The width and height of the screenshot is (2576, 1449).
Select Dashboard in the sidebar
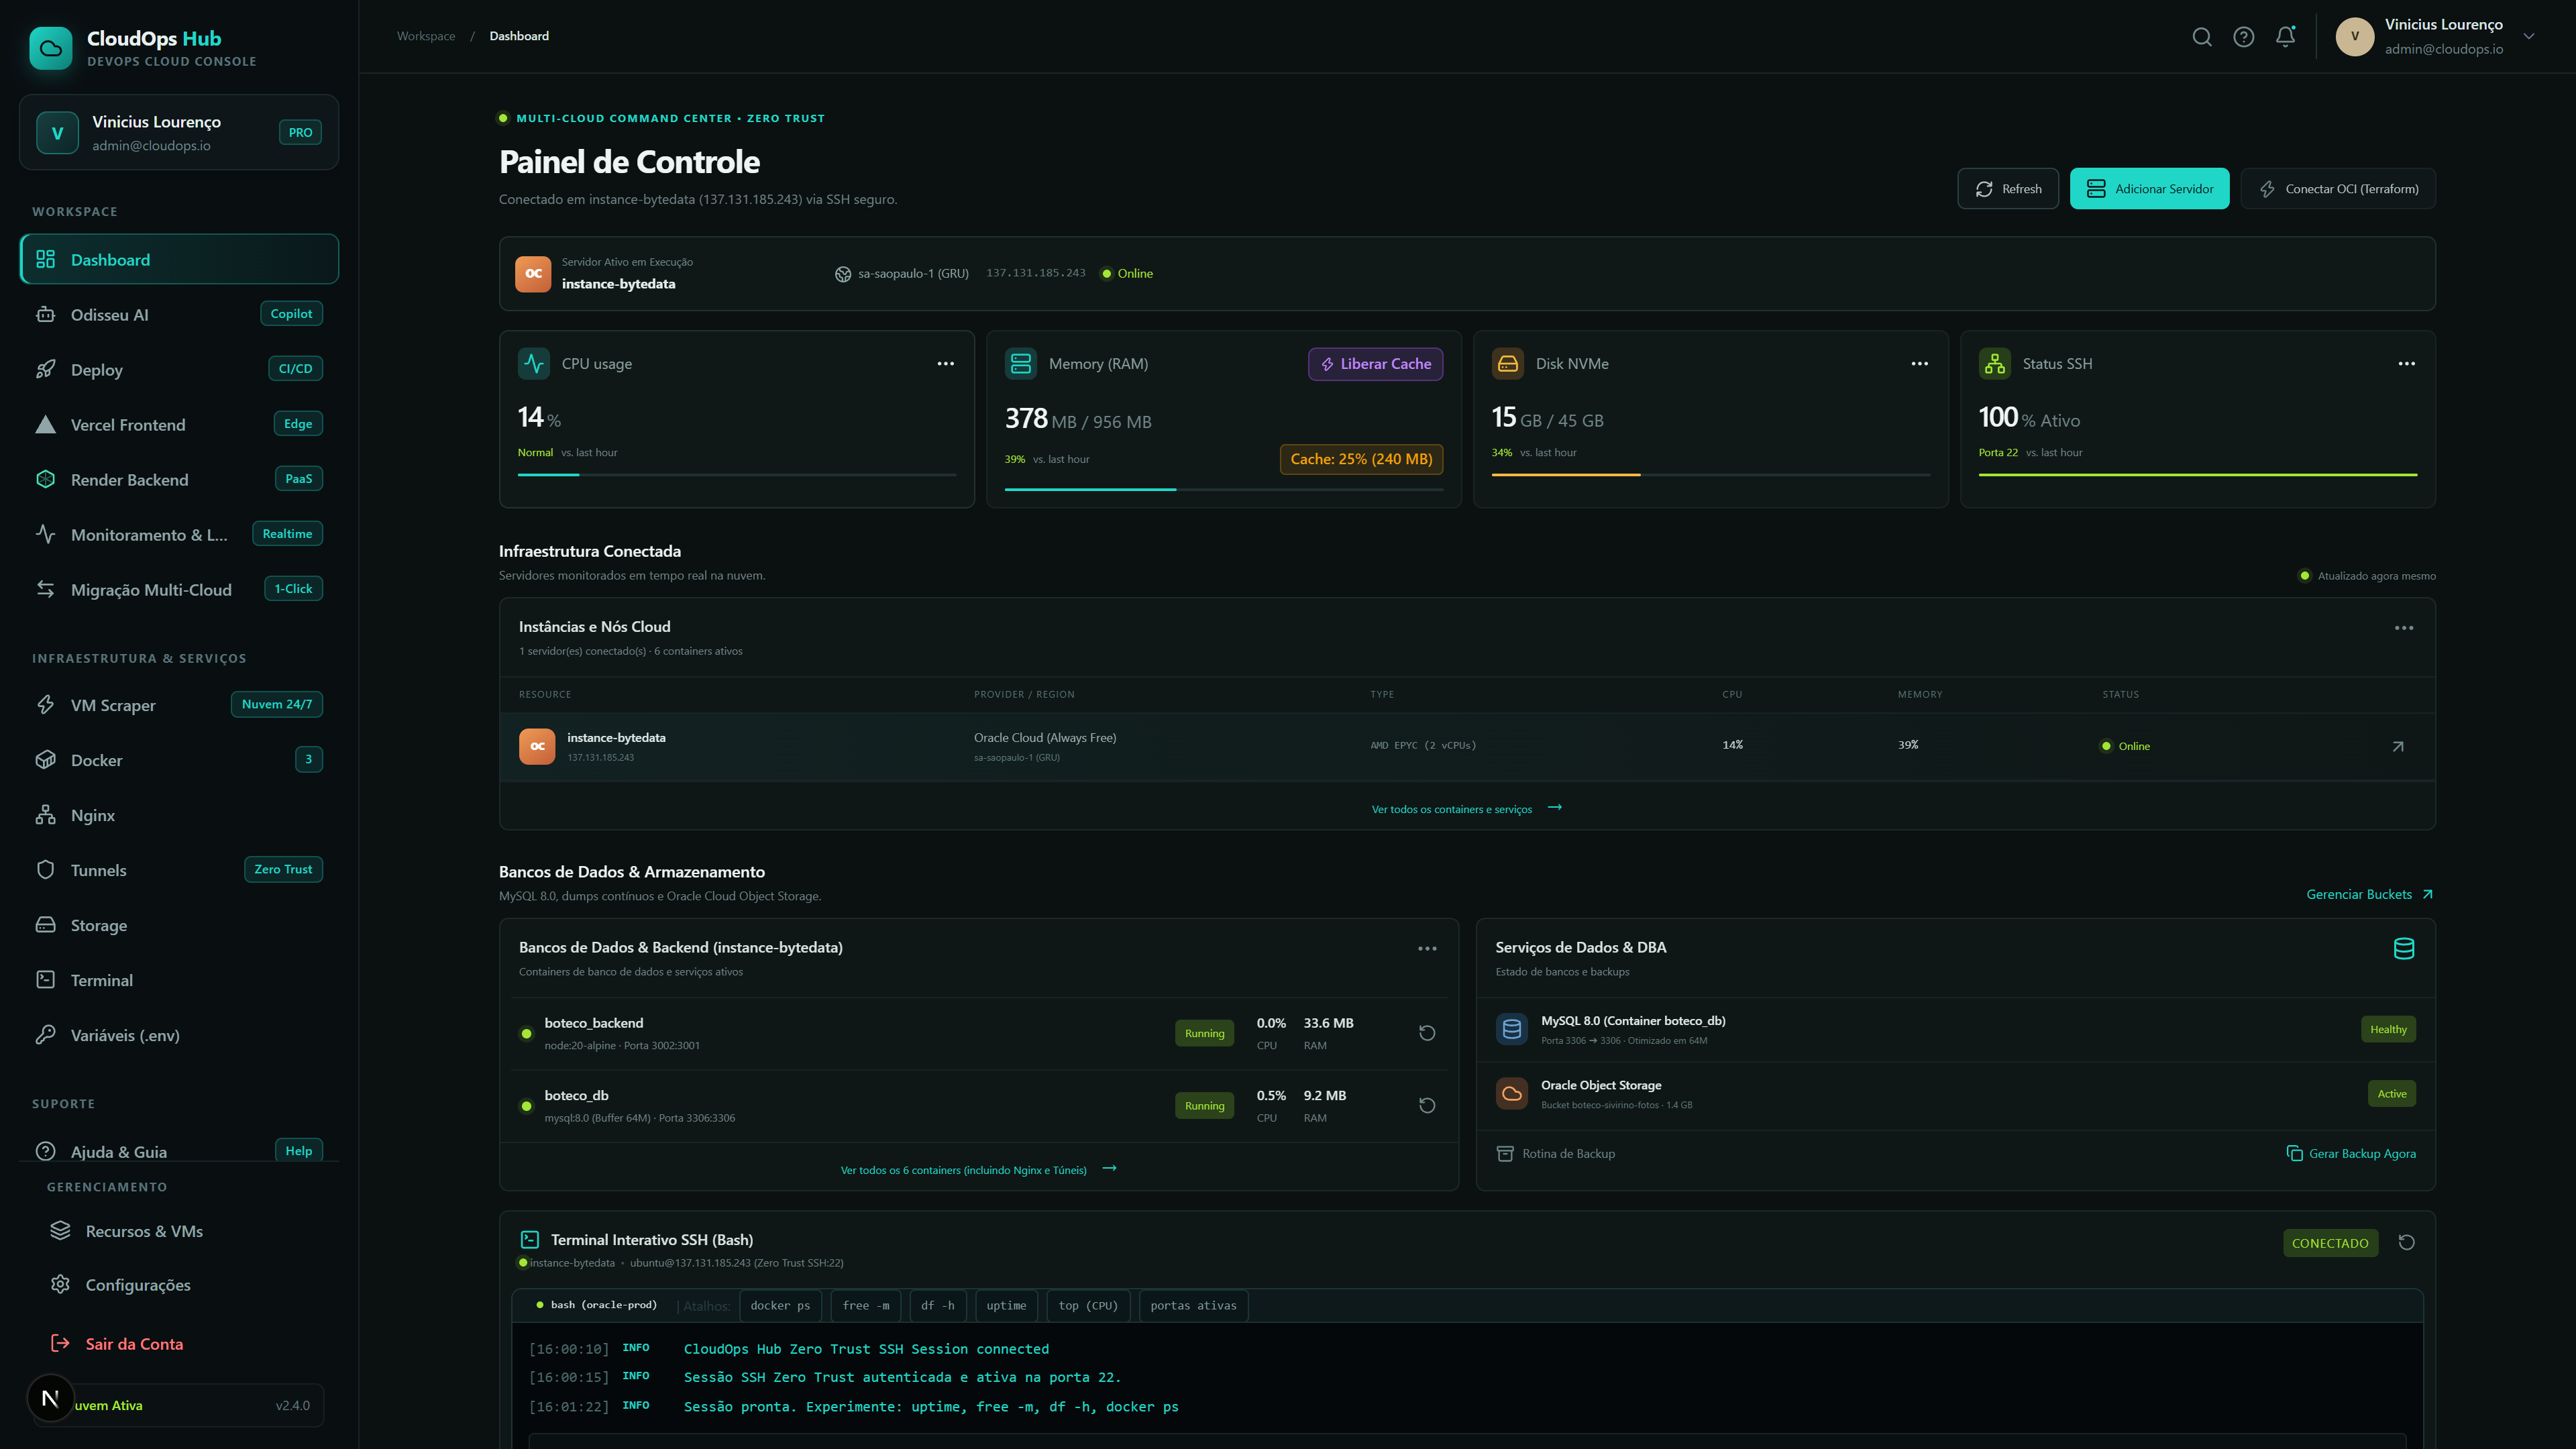[x=179, y=259]
